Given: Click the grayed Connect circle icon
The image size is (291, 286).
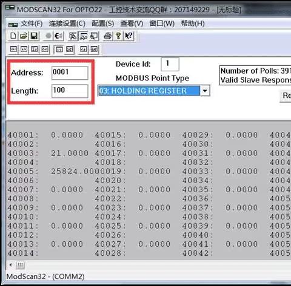Looking at the screenshot, I should click(48, 36).
